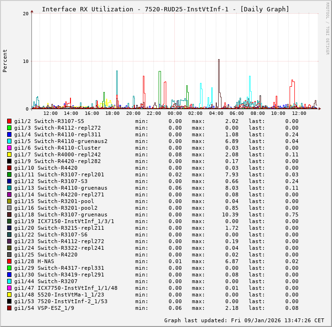Click the 00:00 time label on x-axis
This screenshot has height=327, width=332.
click(175, 113)
